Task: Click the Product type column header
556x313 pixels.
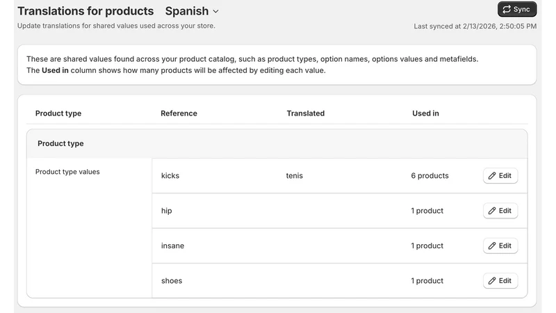Action: pos(58,113)
